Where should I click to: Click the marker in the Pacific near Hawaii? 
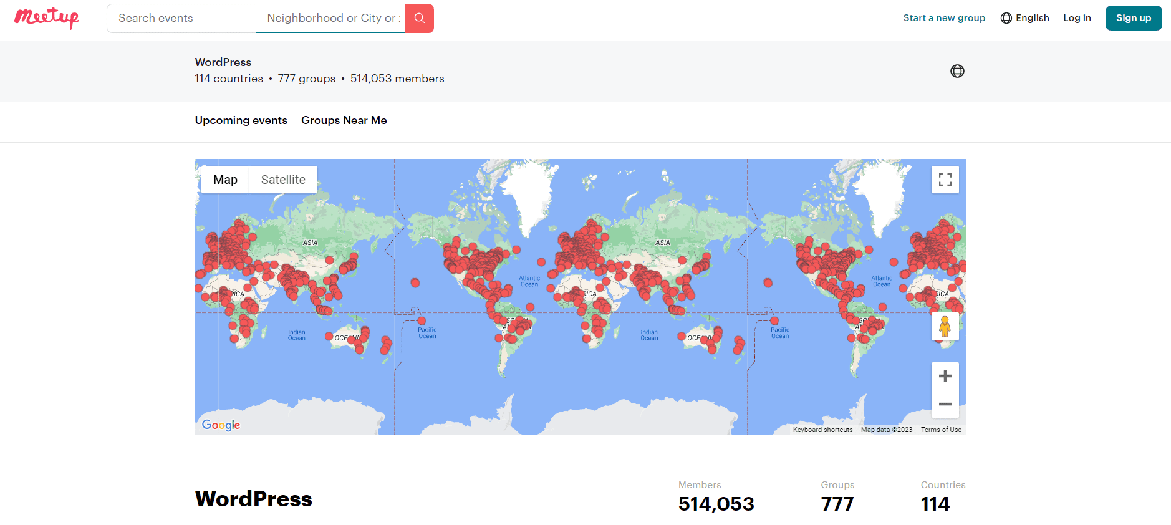pyautogui.click(x=415, y=282)
